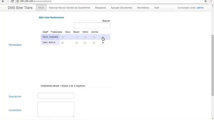The width and height of the screenshot is (214, 120).
Task: Click the Comentario label
Action: point(15,110)
